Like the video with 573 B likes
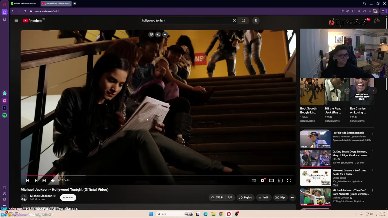 (216, 197)
